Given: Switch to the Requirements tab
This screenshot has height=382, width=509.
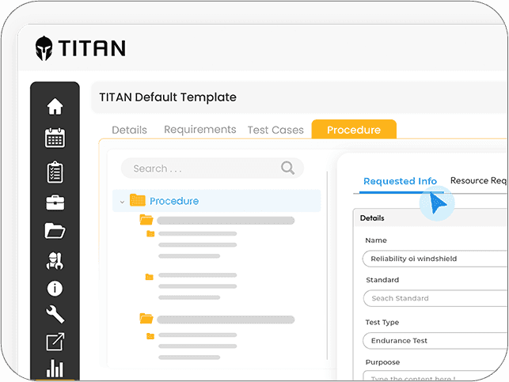Looking at the screenshot, I should 200,130.
